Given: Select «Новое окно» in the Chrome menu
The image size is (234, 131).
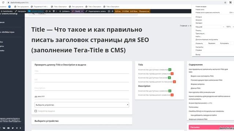Looking at the screenshot, I should (x=200, y=9).
